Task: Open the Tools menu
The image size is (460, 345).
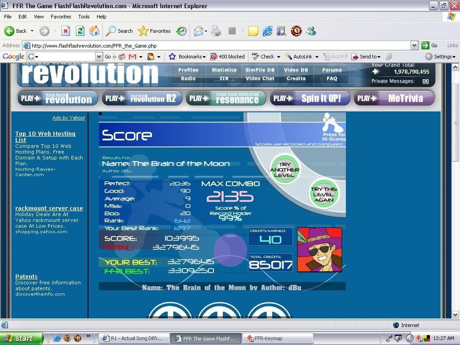Action: pyautogui.click(x=84, y=17)
